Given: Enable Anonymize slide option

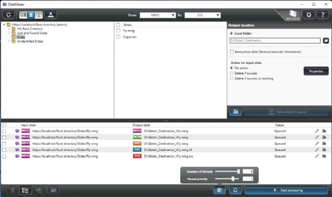Looking at the screenshot, I should (232, 51).
